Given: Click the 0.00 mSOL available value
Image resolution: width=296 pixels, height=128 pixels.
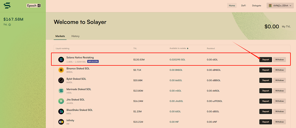Looking at the screenshot, I should (x=175, y=91).
